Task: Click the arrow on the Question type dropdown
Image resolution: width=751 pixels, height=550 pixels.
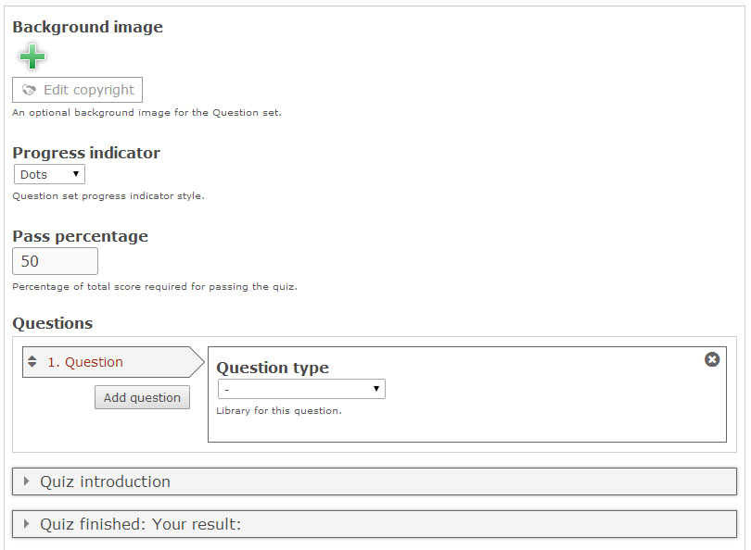Action: (x=376, y=390)
